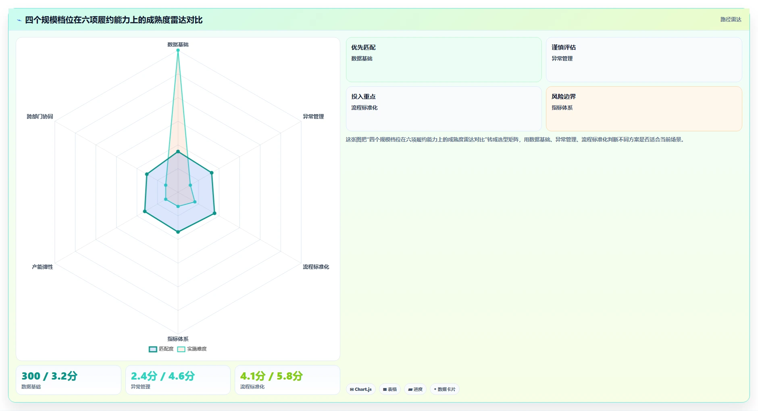Click the title 四个规模档位在六项履约能力上的成熟度雷达对比
758x411 pixels.
click(x=114, y=20)
